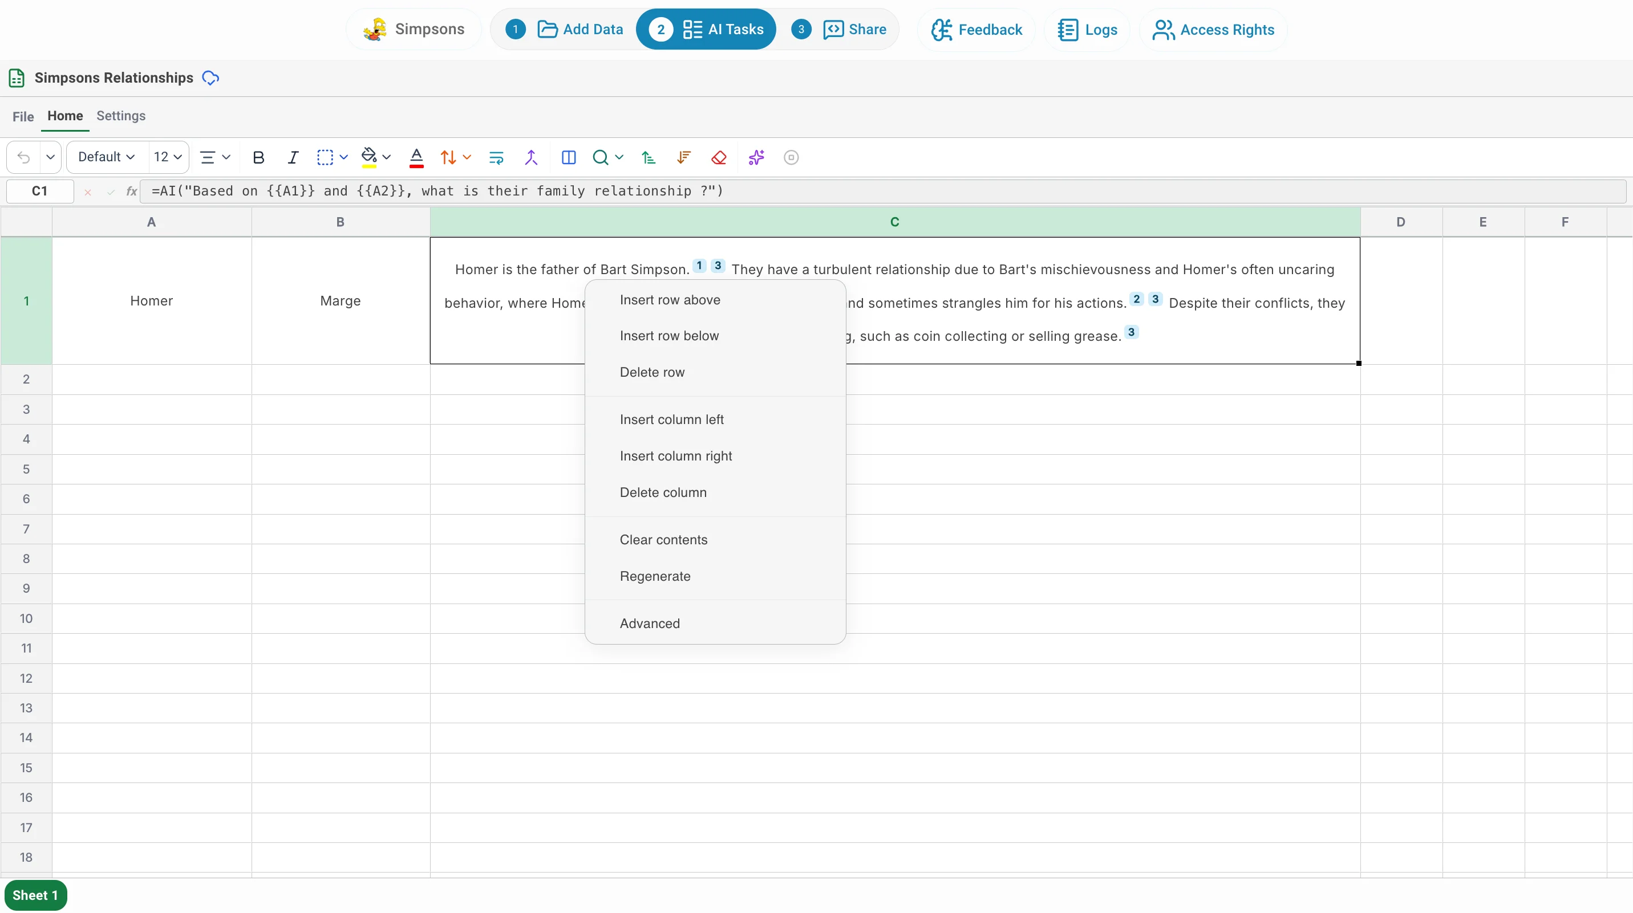Click the cloud sync icon beside title
This screenshot has height=913, width=1633.
pyautogui.click(x=210, y=78)
